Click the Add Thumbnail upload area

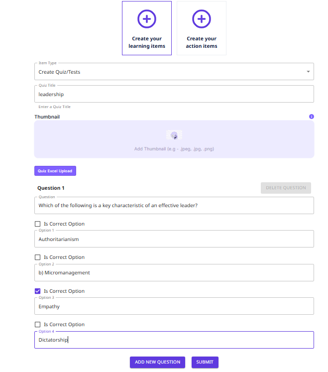174,148
